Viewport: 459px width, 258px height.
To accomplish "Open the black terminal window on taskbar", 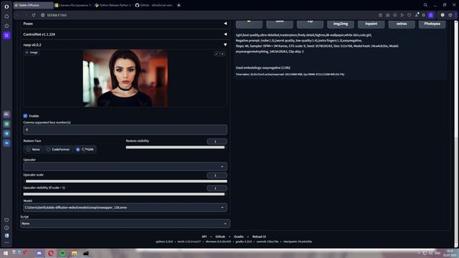I will 86,253.
